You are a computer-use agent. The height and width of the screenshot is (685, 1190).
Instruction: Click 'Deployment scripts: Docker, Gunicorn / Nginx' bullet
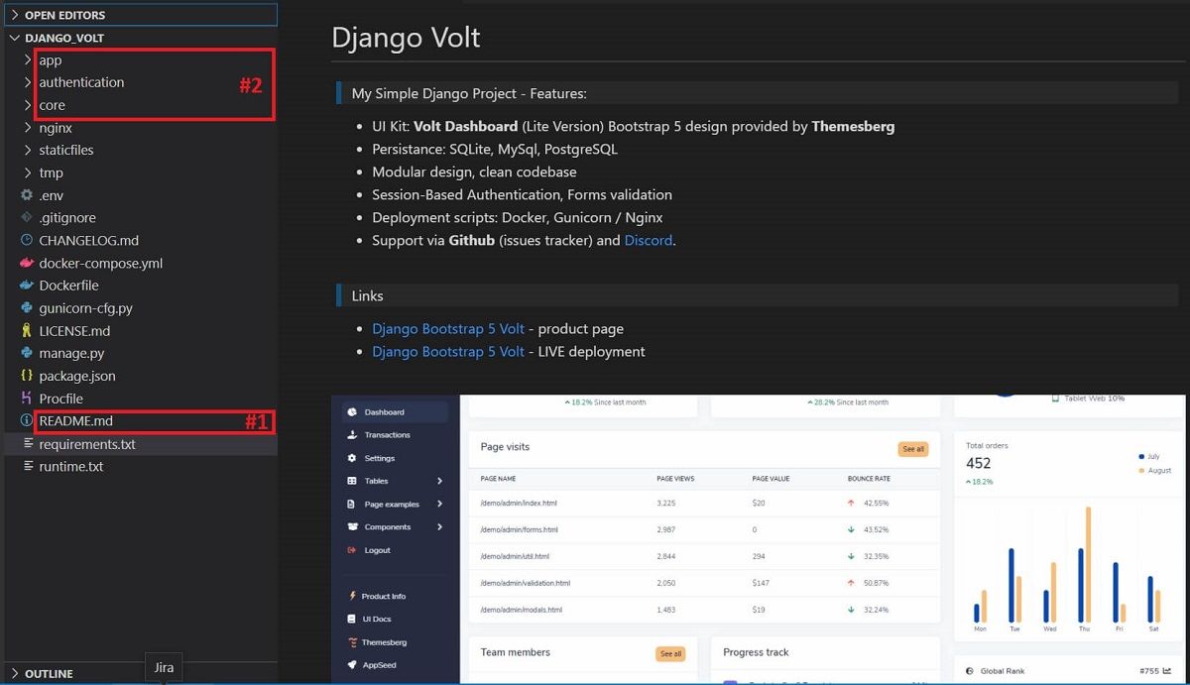click(x=518, y=218)
